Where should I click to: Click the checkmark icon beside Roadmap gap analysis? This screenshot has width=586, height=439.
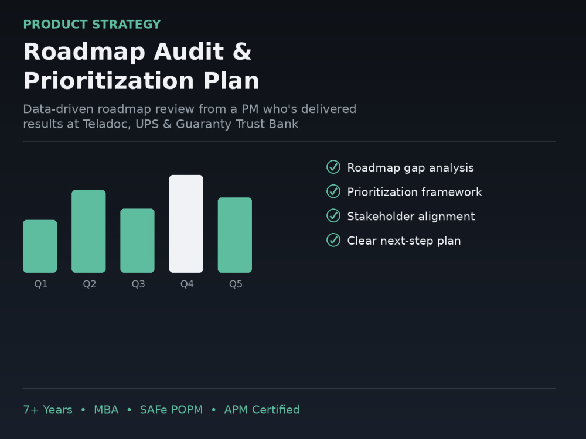click(x=333, y=167)
